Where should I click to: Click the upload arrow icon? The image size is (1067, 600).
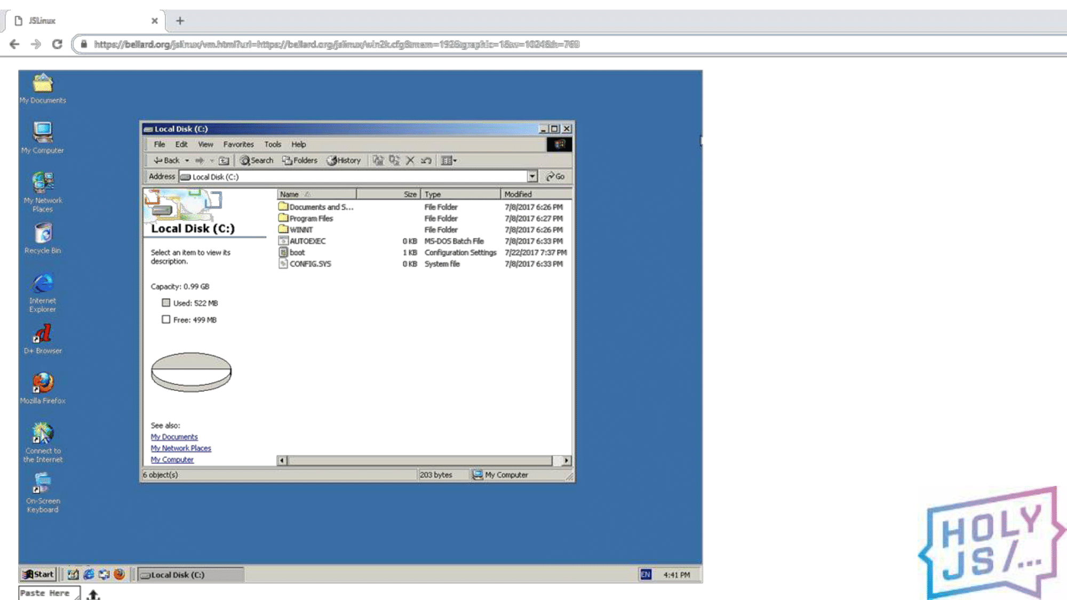[x=93, y=594]
